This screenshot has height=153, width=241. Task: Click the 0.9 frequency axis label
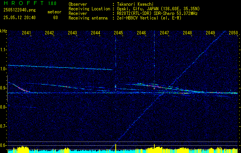coord(3,88)
